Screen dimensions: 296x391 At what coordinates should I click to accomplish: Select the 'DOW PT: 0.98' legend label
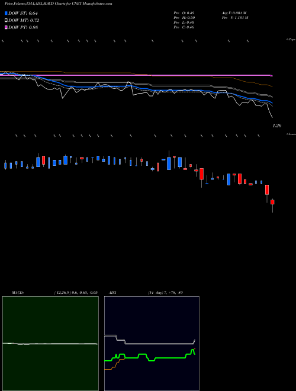point(23,27)
